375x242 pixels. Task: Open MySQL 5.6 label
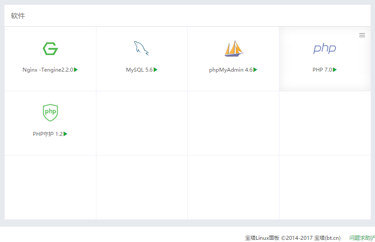(139, 69)
